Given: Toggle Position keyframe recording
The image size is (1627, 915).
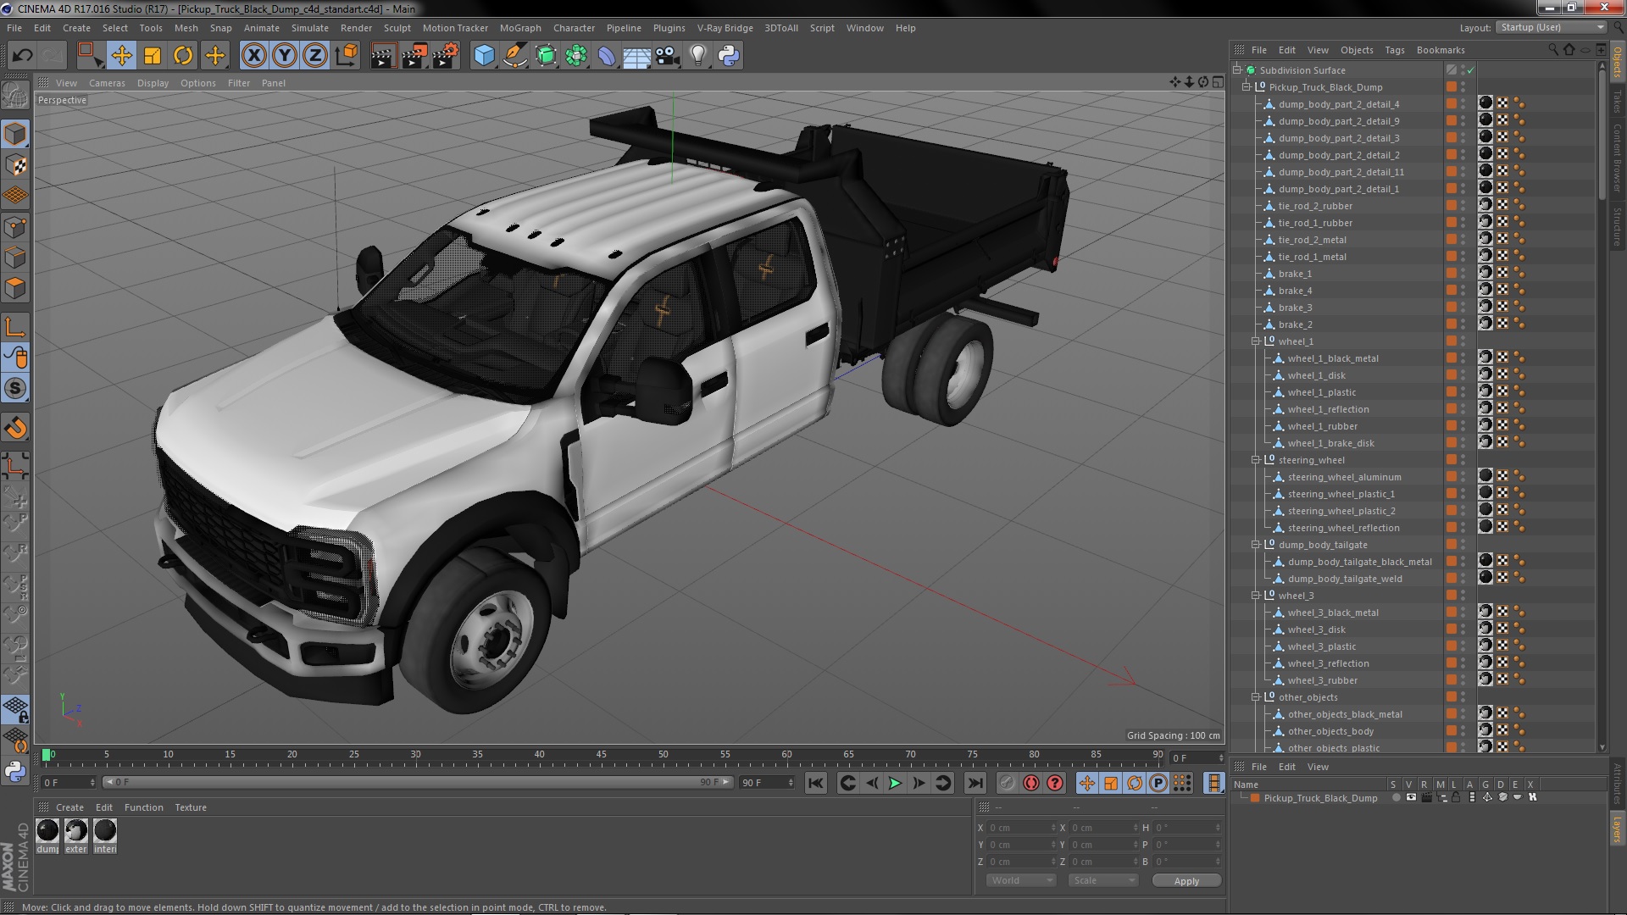Looking at the screenshot, I should click(1087, 784).
